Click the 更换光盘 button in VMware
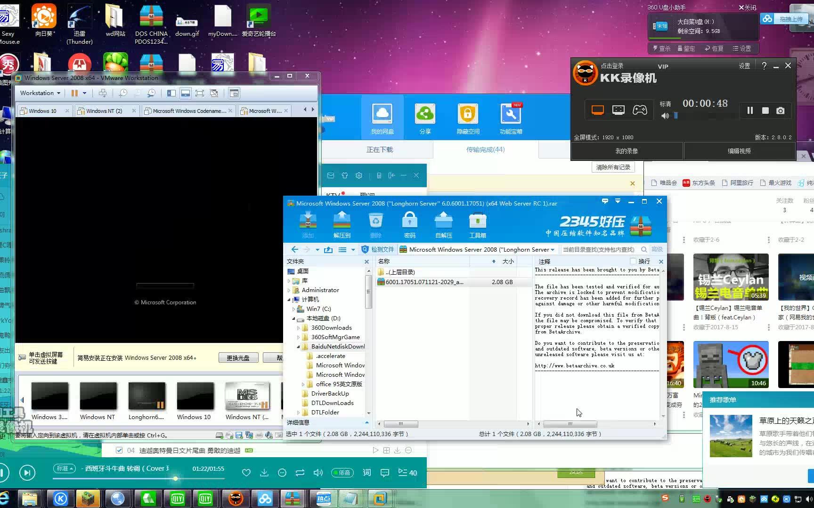The image size is (814, 508). (238, 358)
